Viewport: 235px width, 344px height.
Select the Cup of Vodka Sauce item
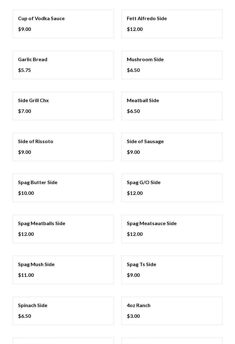click(x=63, y=24)
